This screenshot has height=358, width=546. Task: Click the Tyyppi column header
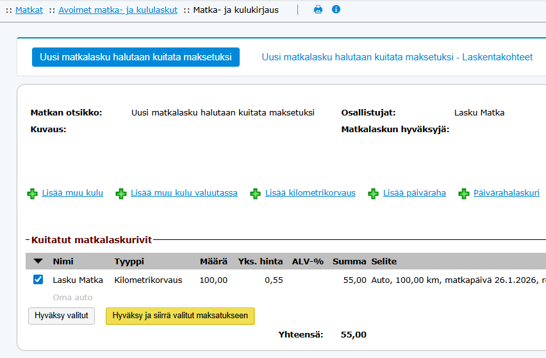click(129, 261)
